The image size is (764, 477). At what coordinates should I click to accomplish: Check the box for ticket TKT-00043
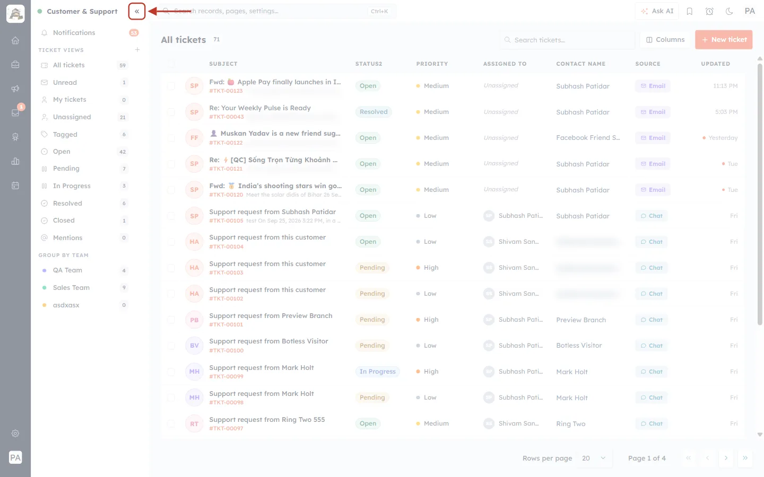(x=171, y=112)
